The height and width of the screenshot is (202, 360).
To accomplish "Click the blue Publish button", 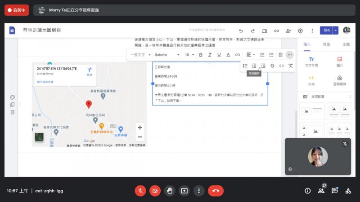I will coord(327,30).
